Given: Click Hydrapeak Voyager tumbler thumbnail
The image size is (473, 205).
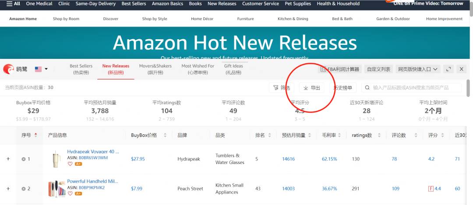Looking at the screenshot, I should (56, 159).
